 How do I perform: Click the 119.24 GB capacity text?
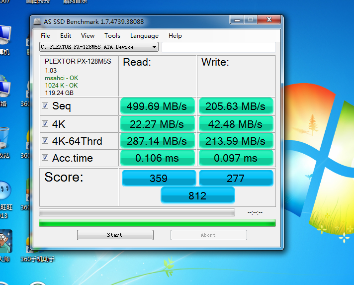point(59,93)
